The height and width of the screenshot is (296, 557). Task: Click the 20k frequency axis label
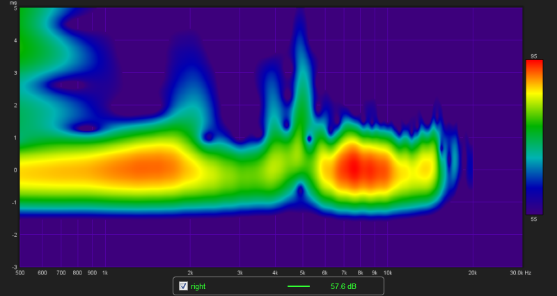pyautogui.click(x=473, y=272)
